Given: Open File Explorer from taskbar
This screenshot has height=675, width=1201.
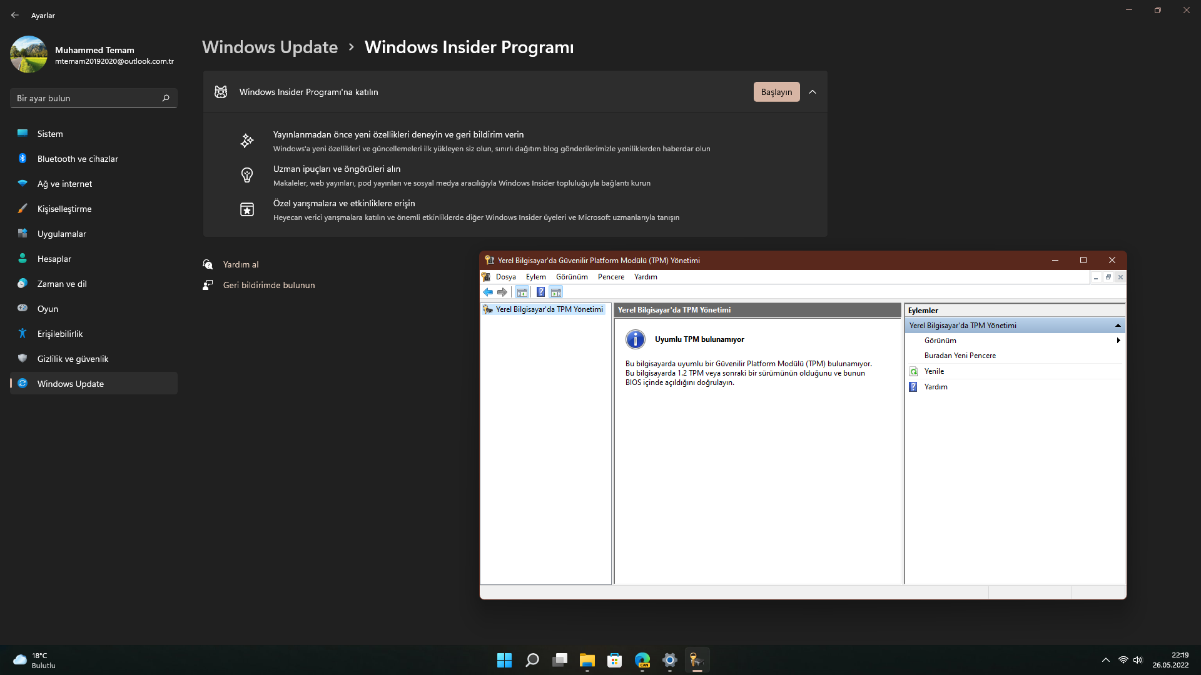Looking at the screenshot, I should [587, 660].
